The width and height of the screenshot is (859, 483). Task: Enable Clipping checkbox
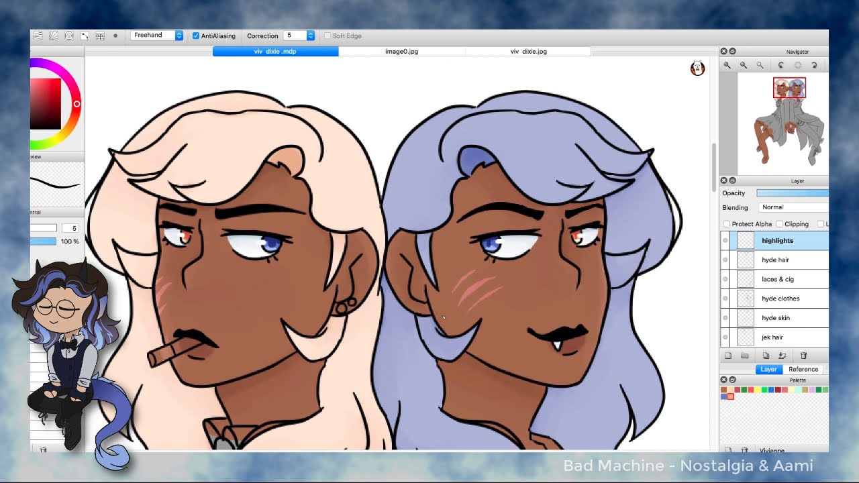click(779, 224)
